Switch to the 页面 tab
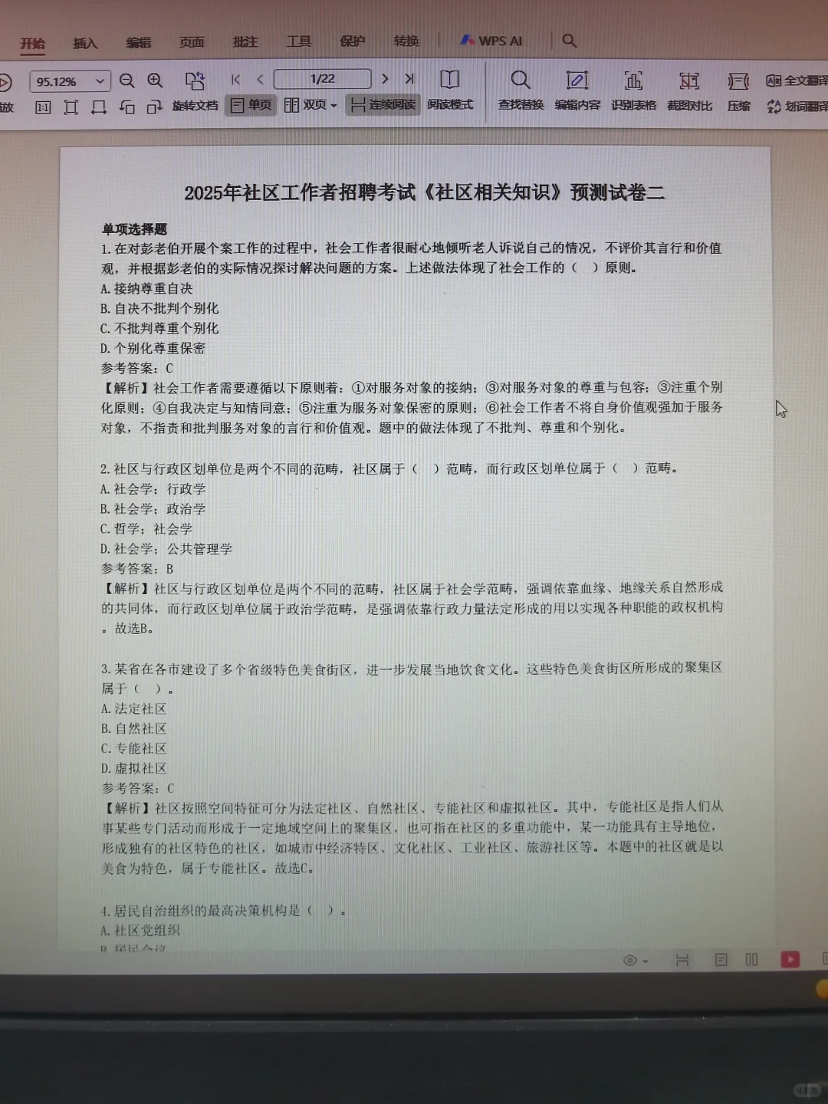828x1104 pixels. 192,42
